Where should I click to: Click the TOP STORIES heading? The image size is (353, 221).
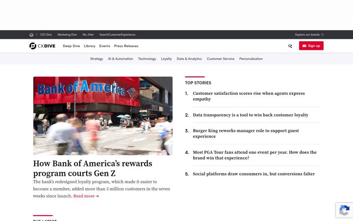click(198, 83)
